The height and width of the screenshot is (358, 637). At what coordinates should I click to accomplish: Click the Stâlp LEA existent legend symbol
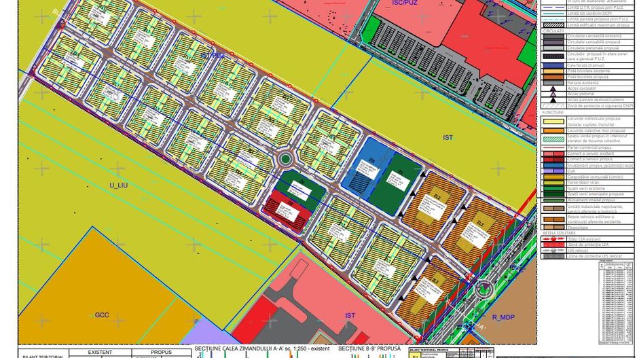[x=553, y=238]
